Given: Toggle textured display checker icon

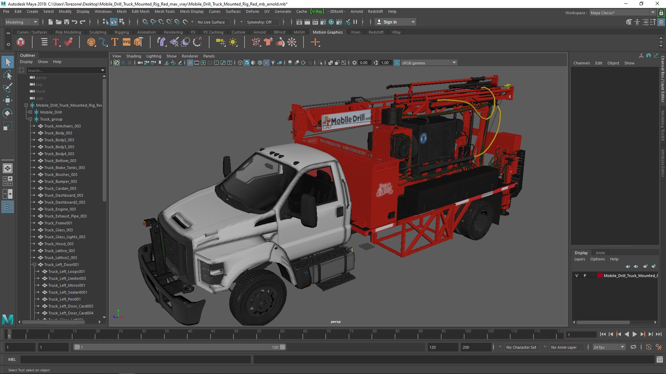Looking at the screenshot, I should click(x=266, y=63).
